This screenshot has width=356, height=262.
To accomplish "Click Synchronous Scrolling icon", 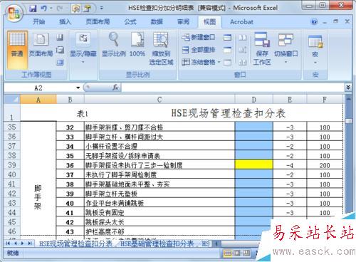I will 243,50.
